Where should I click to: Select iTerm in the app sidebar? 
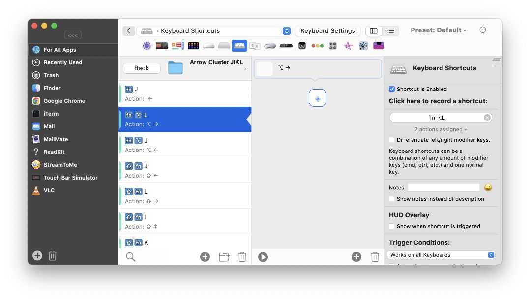coord(52,114)
